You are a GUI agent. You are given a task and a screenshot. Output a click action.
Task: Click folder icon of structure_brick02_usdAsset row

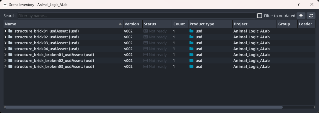[10, 37]
